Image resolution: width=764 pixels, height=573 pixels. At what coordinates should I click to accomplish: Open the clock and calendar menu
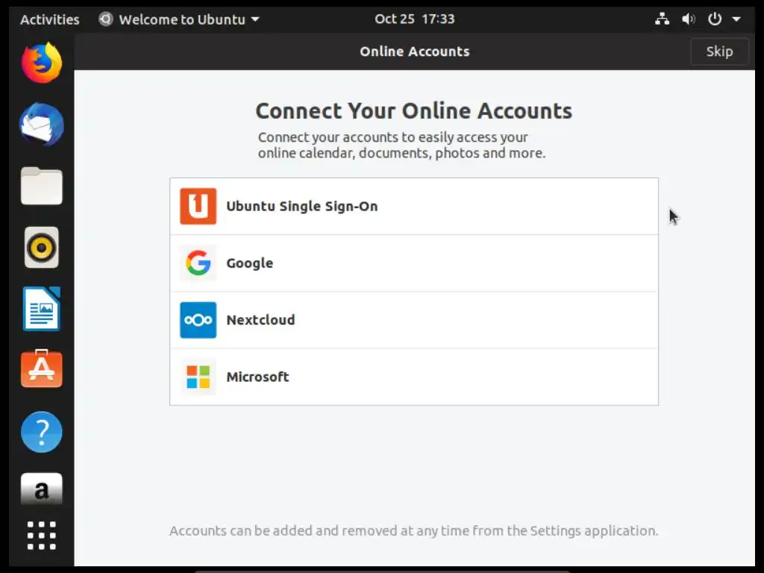414,19
